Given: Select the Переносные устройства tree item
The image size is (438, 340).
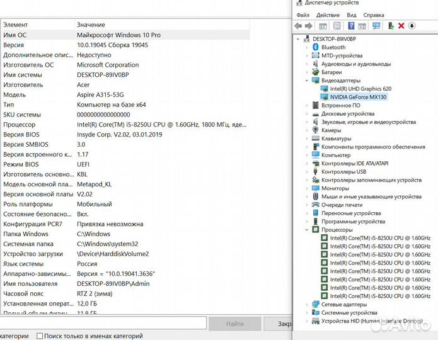Looking at the screenshot, I should (351, 213).
